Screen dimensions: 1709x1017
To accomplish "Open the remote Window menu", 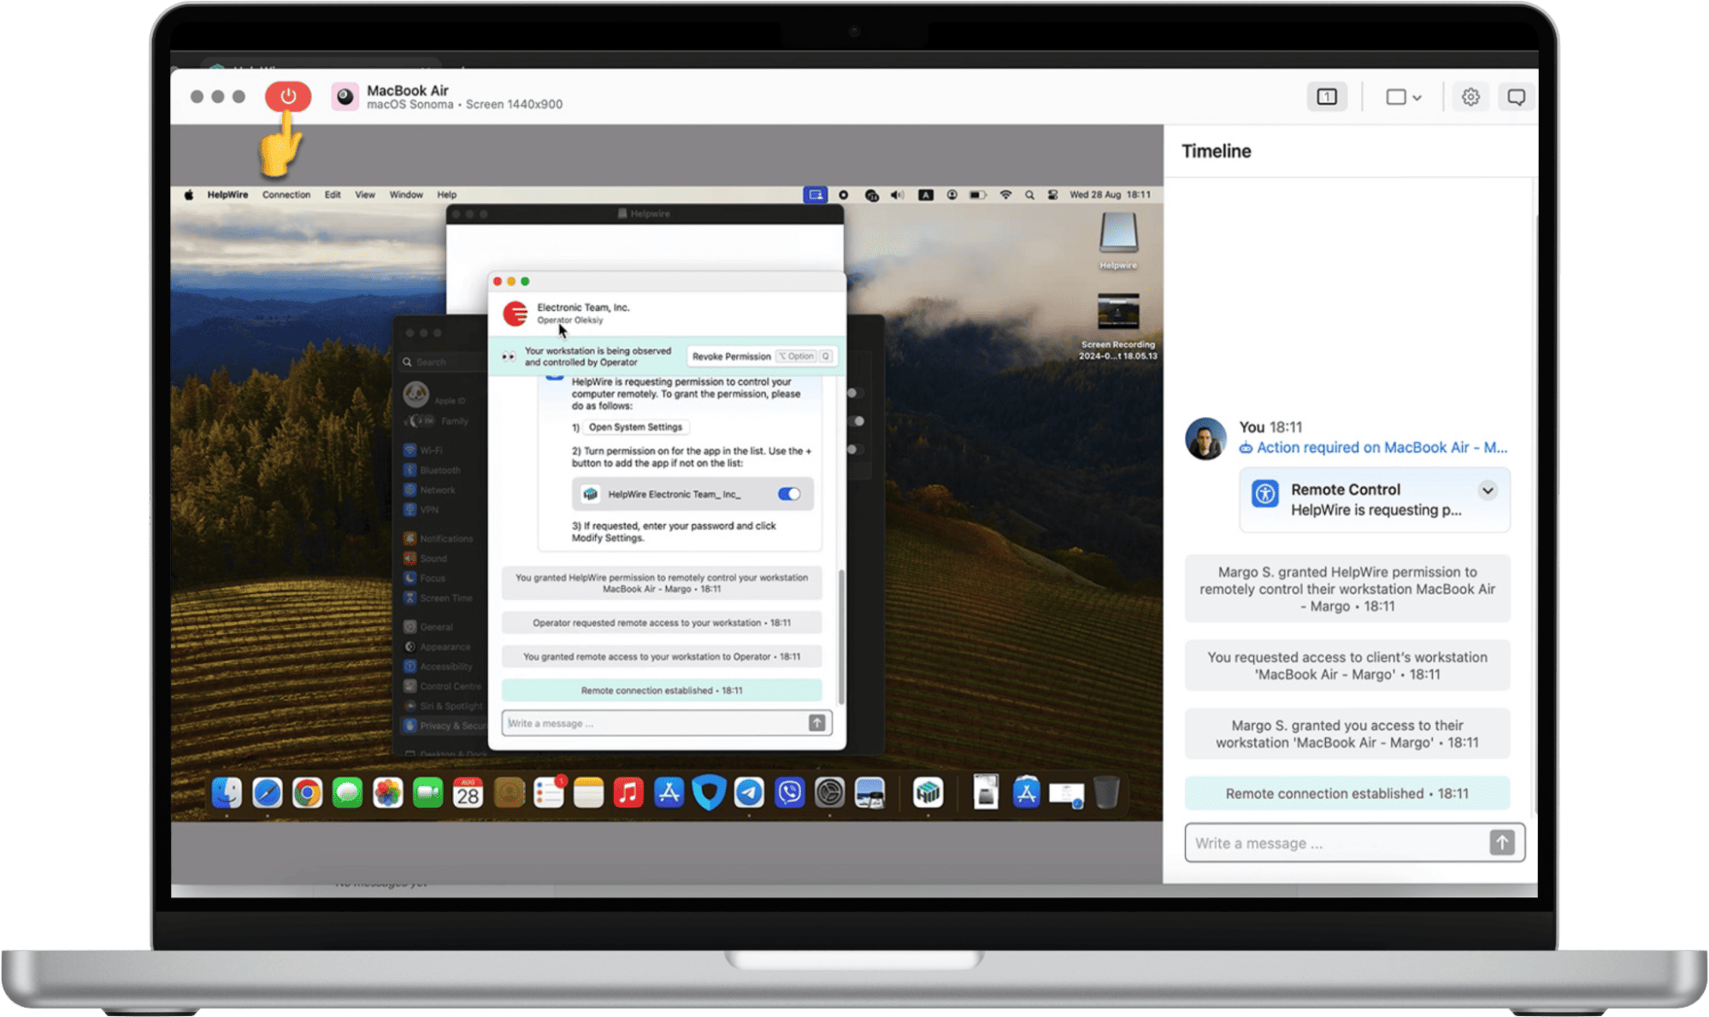I will [406, 195].
